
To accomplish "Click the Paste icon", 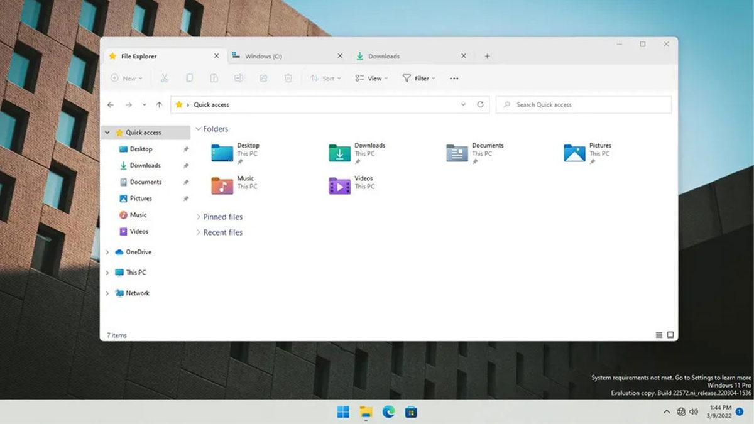I will pyautogui.click(x=214, y=78).
